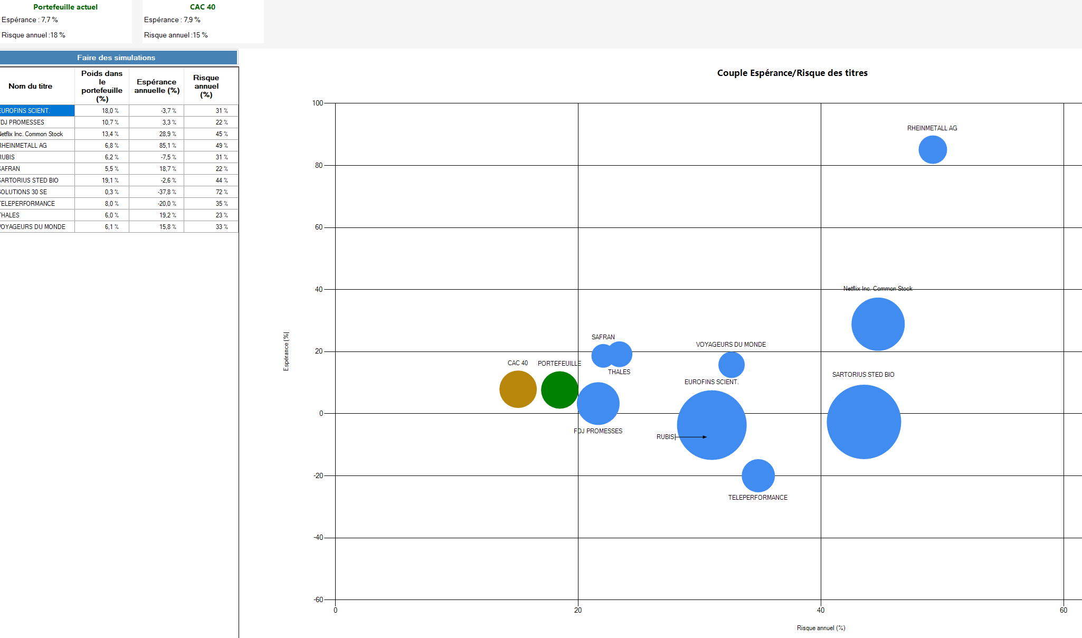Click Risque annuel column header

(211, 86)
